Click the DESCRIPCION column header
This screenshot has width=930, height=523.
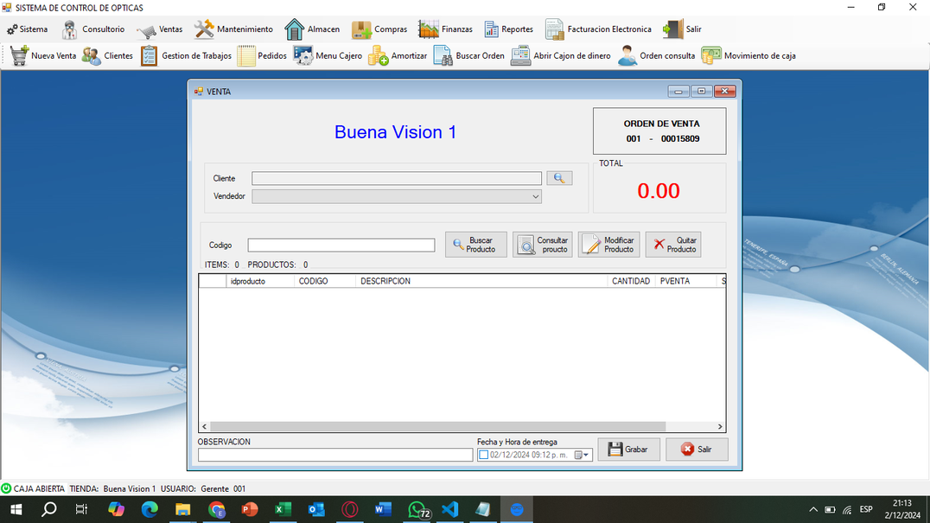(x=481, y=281)
